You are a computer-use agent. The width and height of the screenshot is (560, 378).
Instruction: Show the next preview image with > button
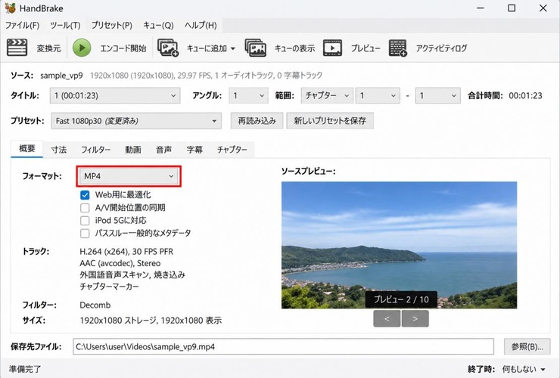pyautogui.click(x=415, y=319)
